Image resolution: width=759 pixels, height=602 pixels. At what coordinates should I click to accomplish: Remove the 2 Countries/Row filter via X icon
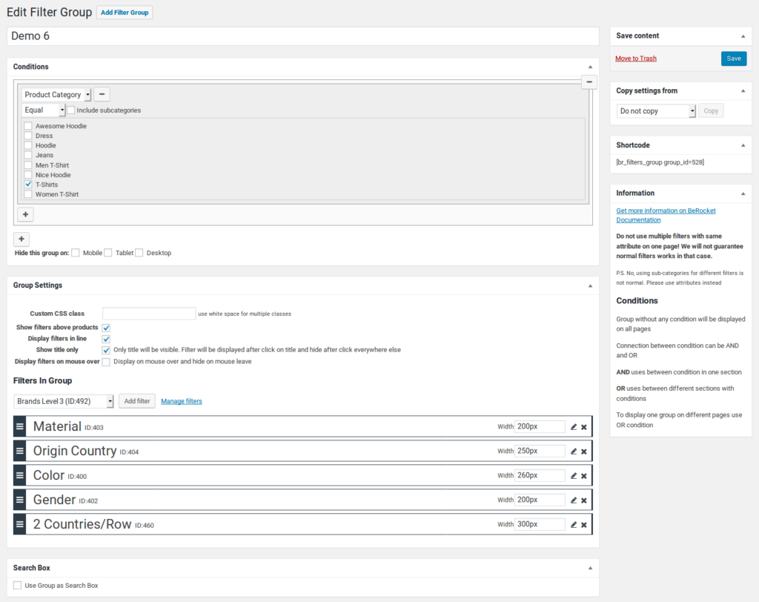coord(584,525)
